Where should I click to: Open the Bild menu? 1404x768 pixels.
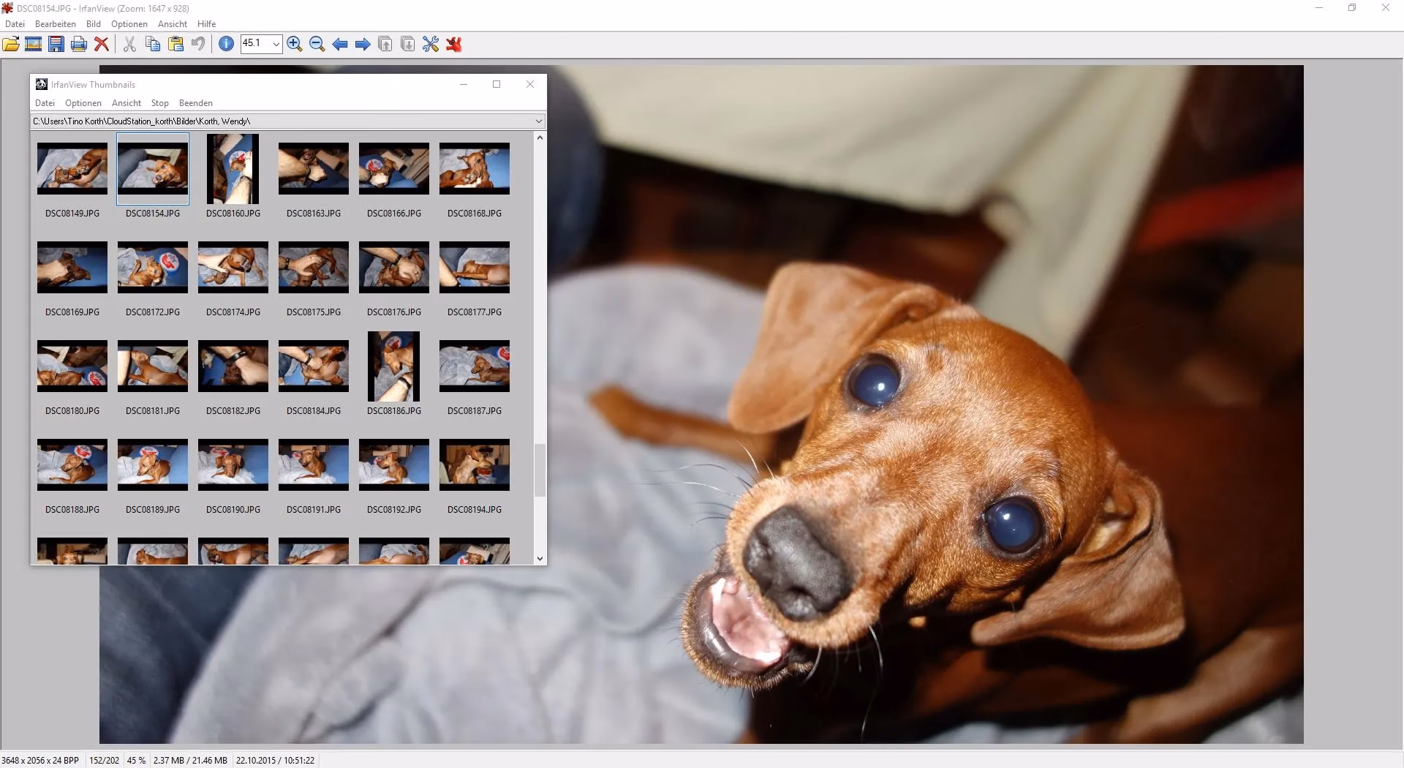tap(94, 24)
